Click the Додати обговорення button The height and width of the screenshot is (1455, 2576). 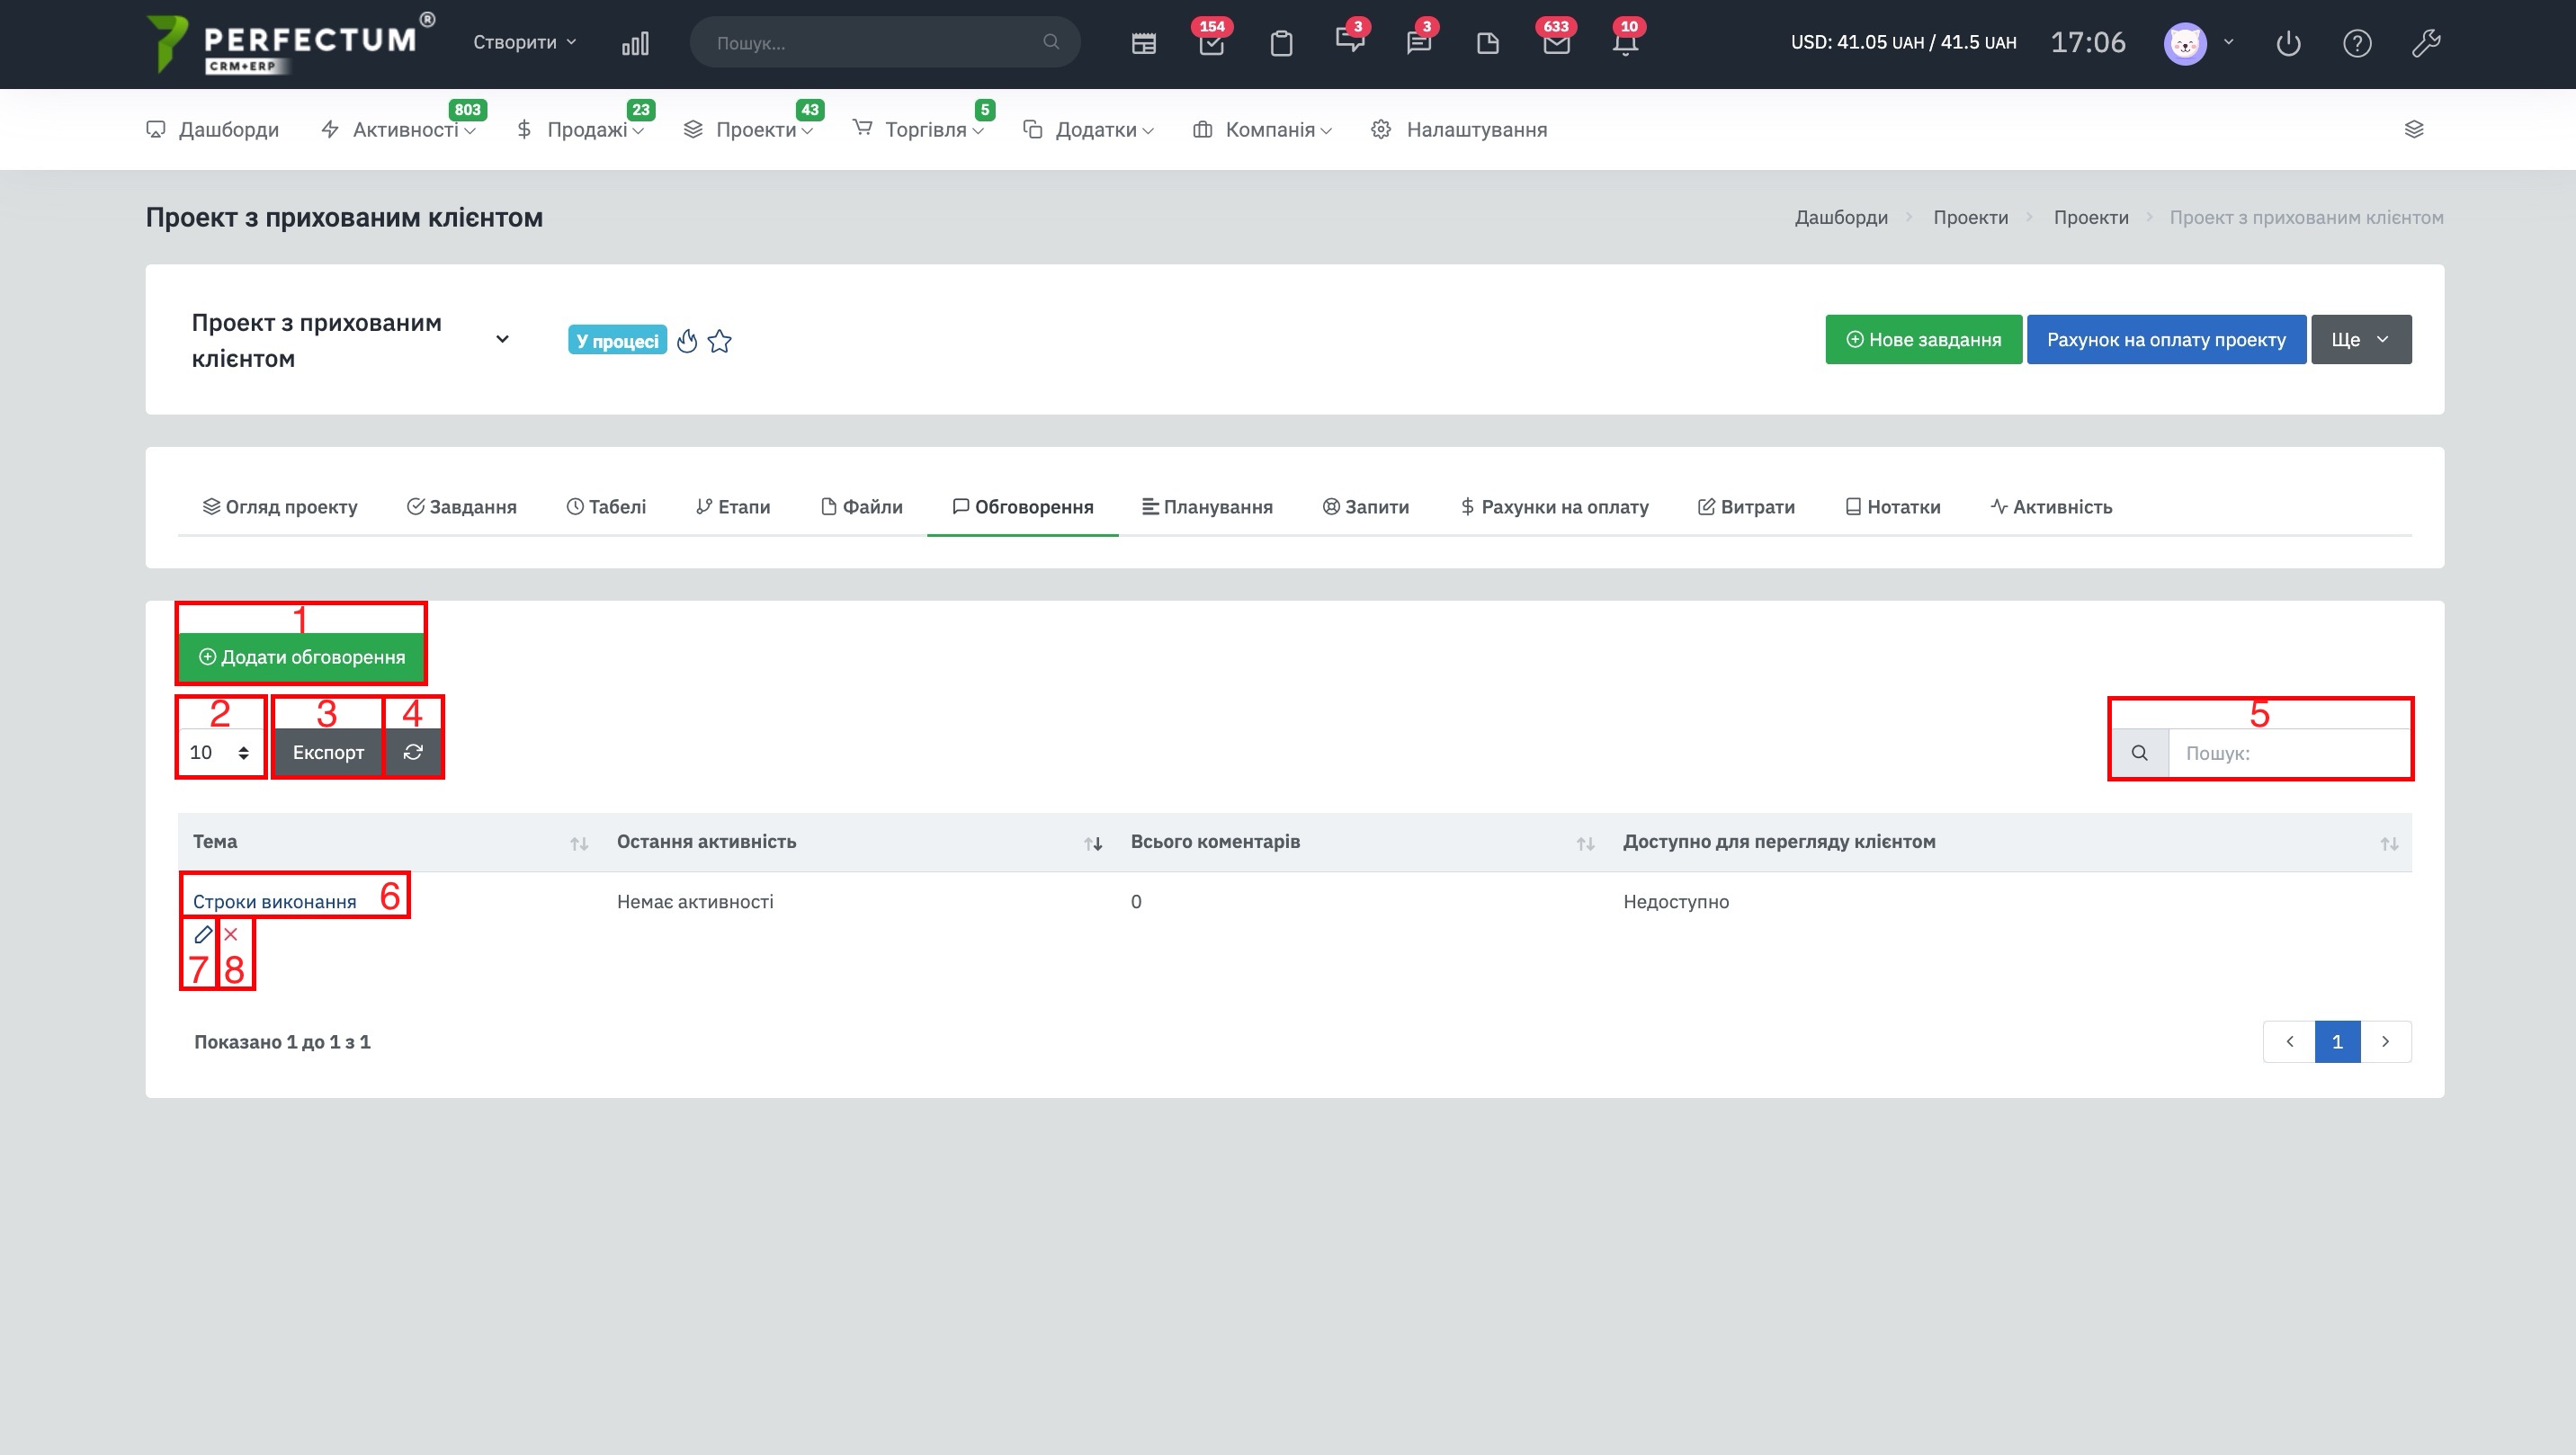pos(302,657)
